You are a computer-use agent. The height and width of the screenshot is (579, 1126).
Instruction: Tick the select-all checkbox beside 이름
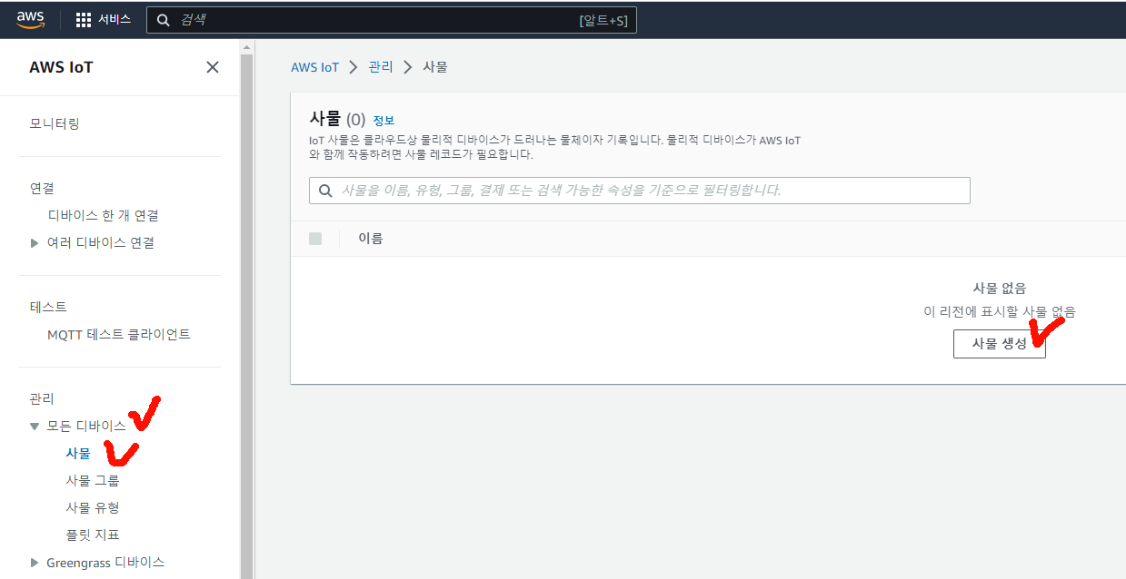315,239
